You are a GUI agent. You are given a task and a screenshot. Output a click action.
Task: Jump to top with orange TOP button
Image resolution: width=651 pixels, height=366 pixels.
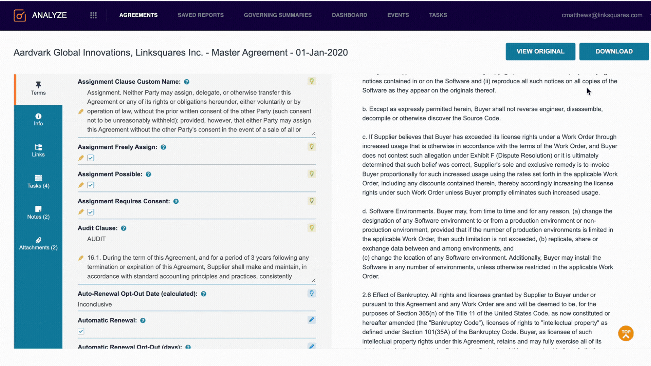point(626,333)
